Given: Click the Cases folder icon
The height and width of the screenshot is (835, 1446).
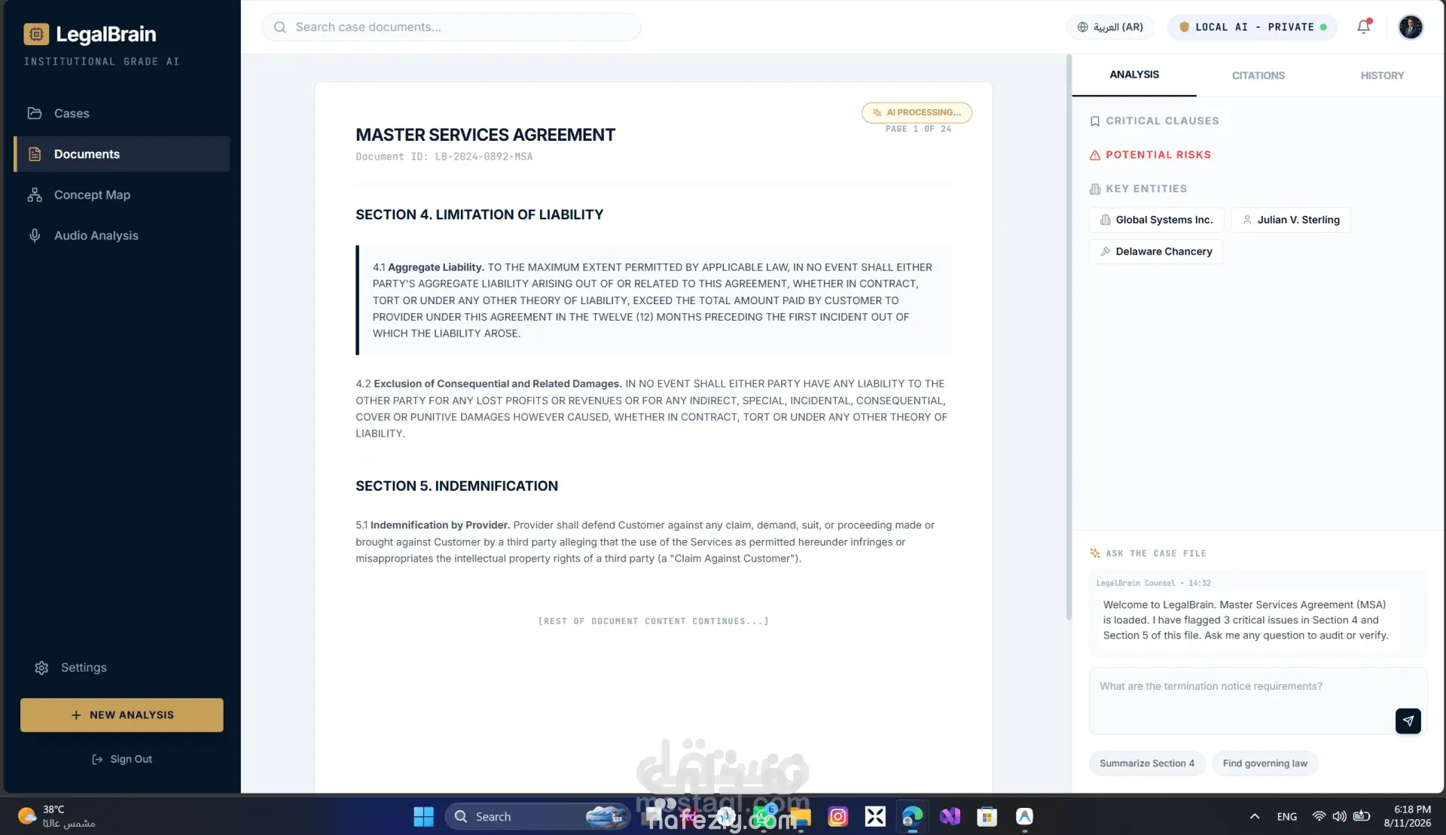Looking at the screenshot, I should (x=35, y=113).
